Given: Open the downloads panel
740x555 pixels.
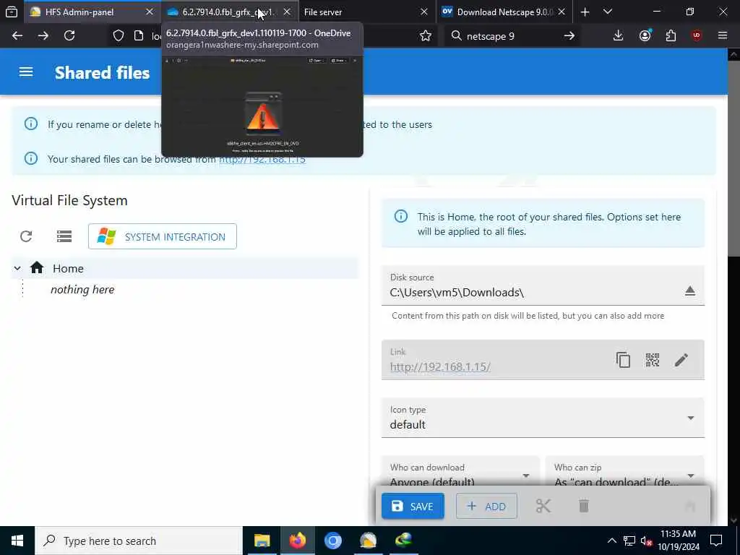Looking at the screenshot, I should [x=619, y=35].
